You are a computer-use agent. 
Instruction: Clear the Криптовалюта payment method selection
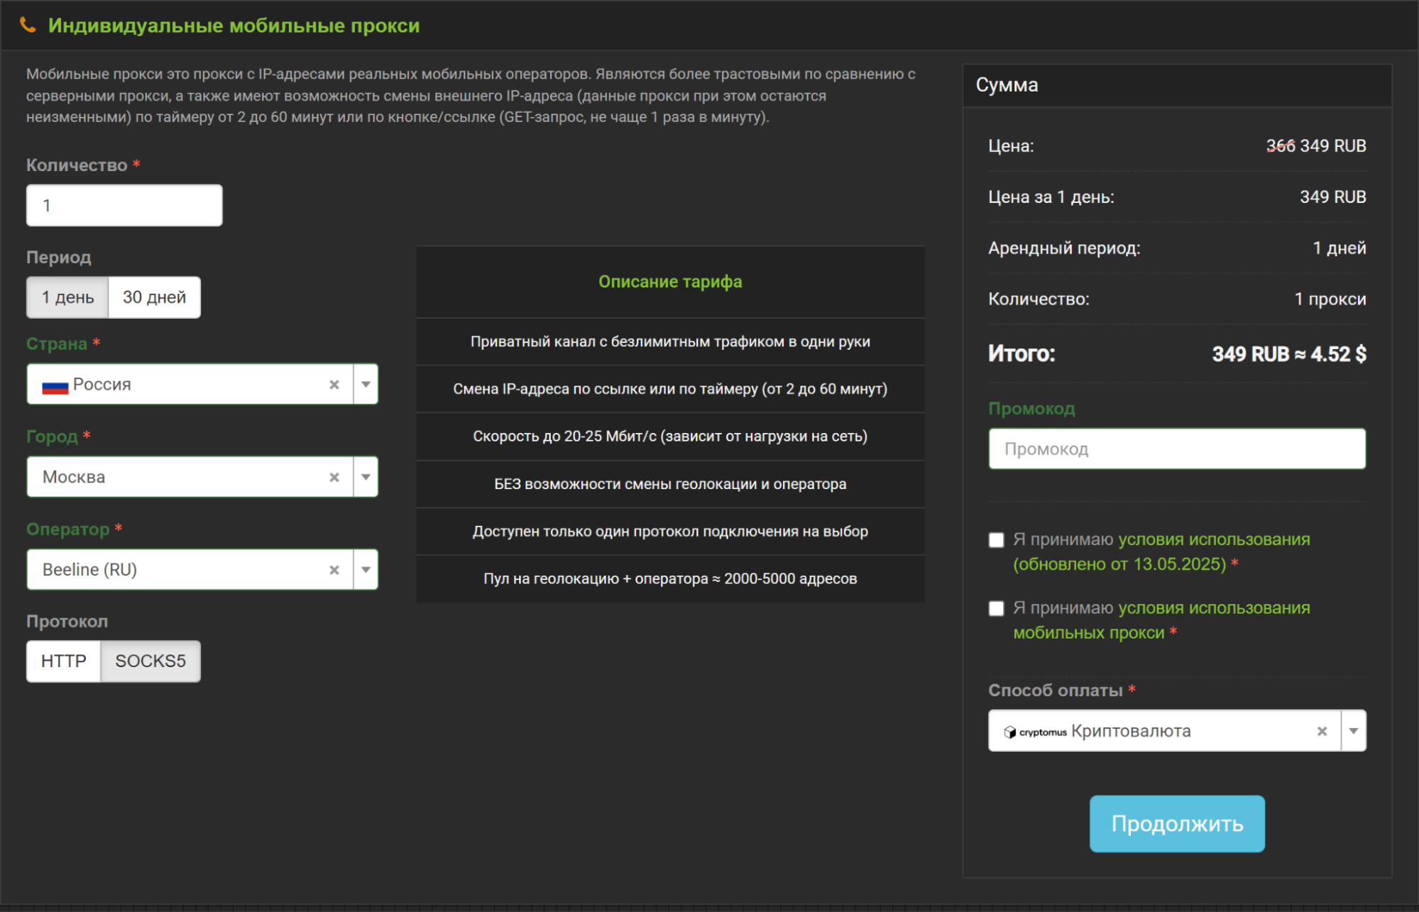[1322, 731]
